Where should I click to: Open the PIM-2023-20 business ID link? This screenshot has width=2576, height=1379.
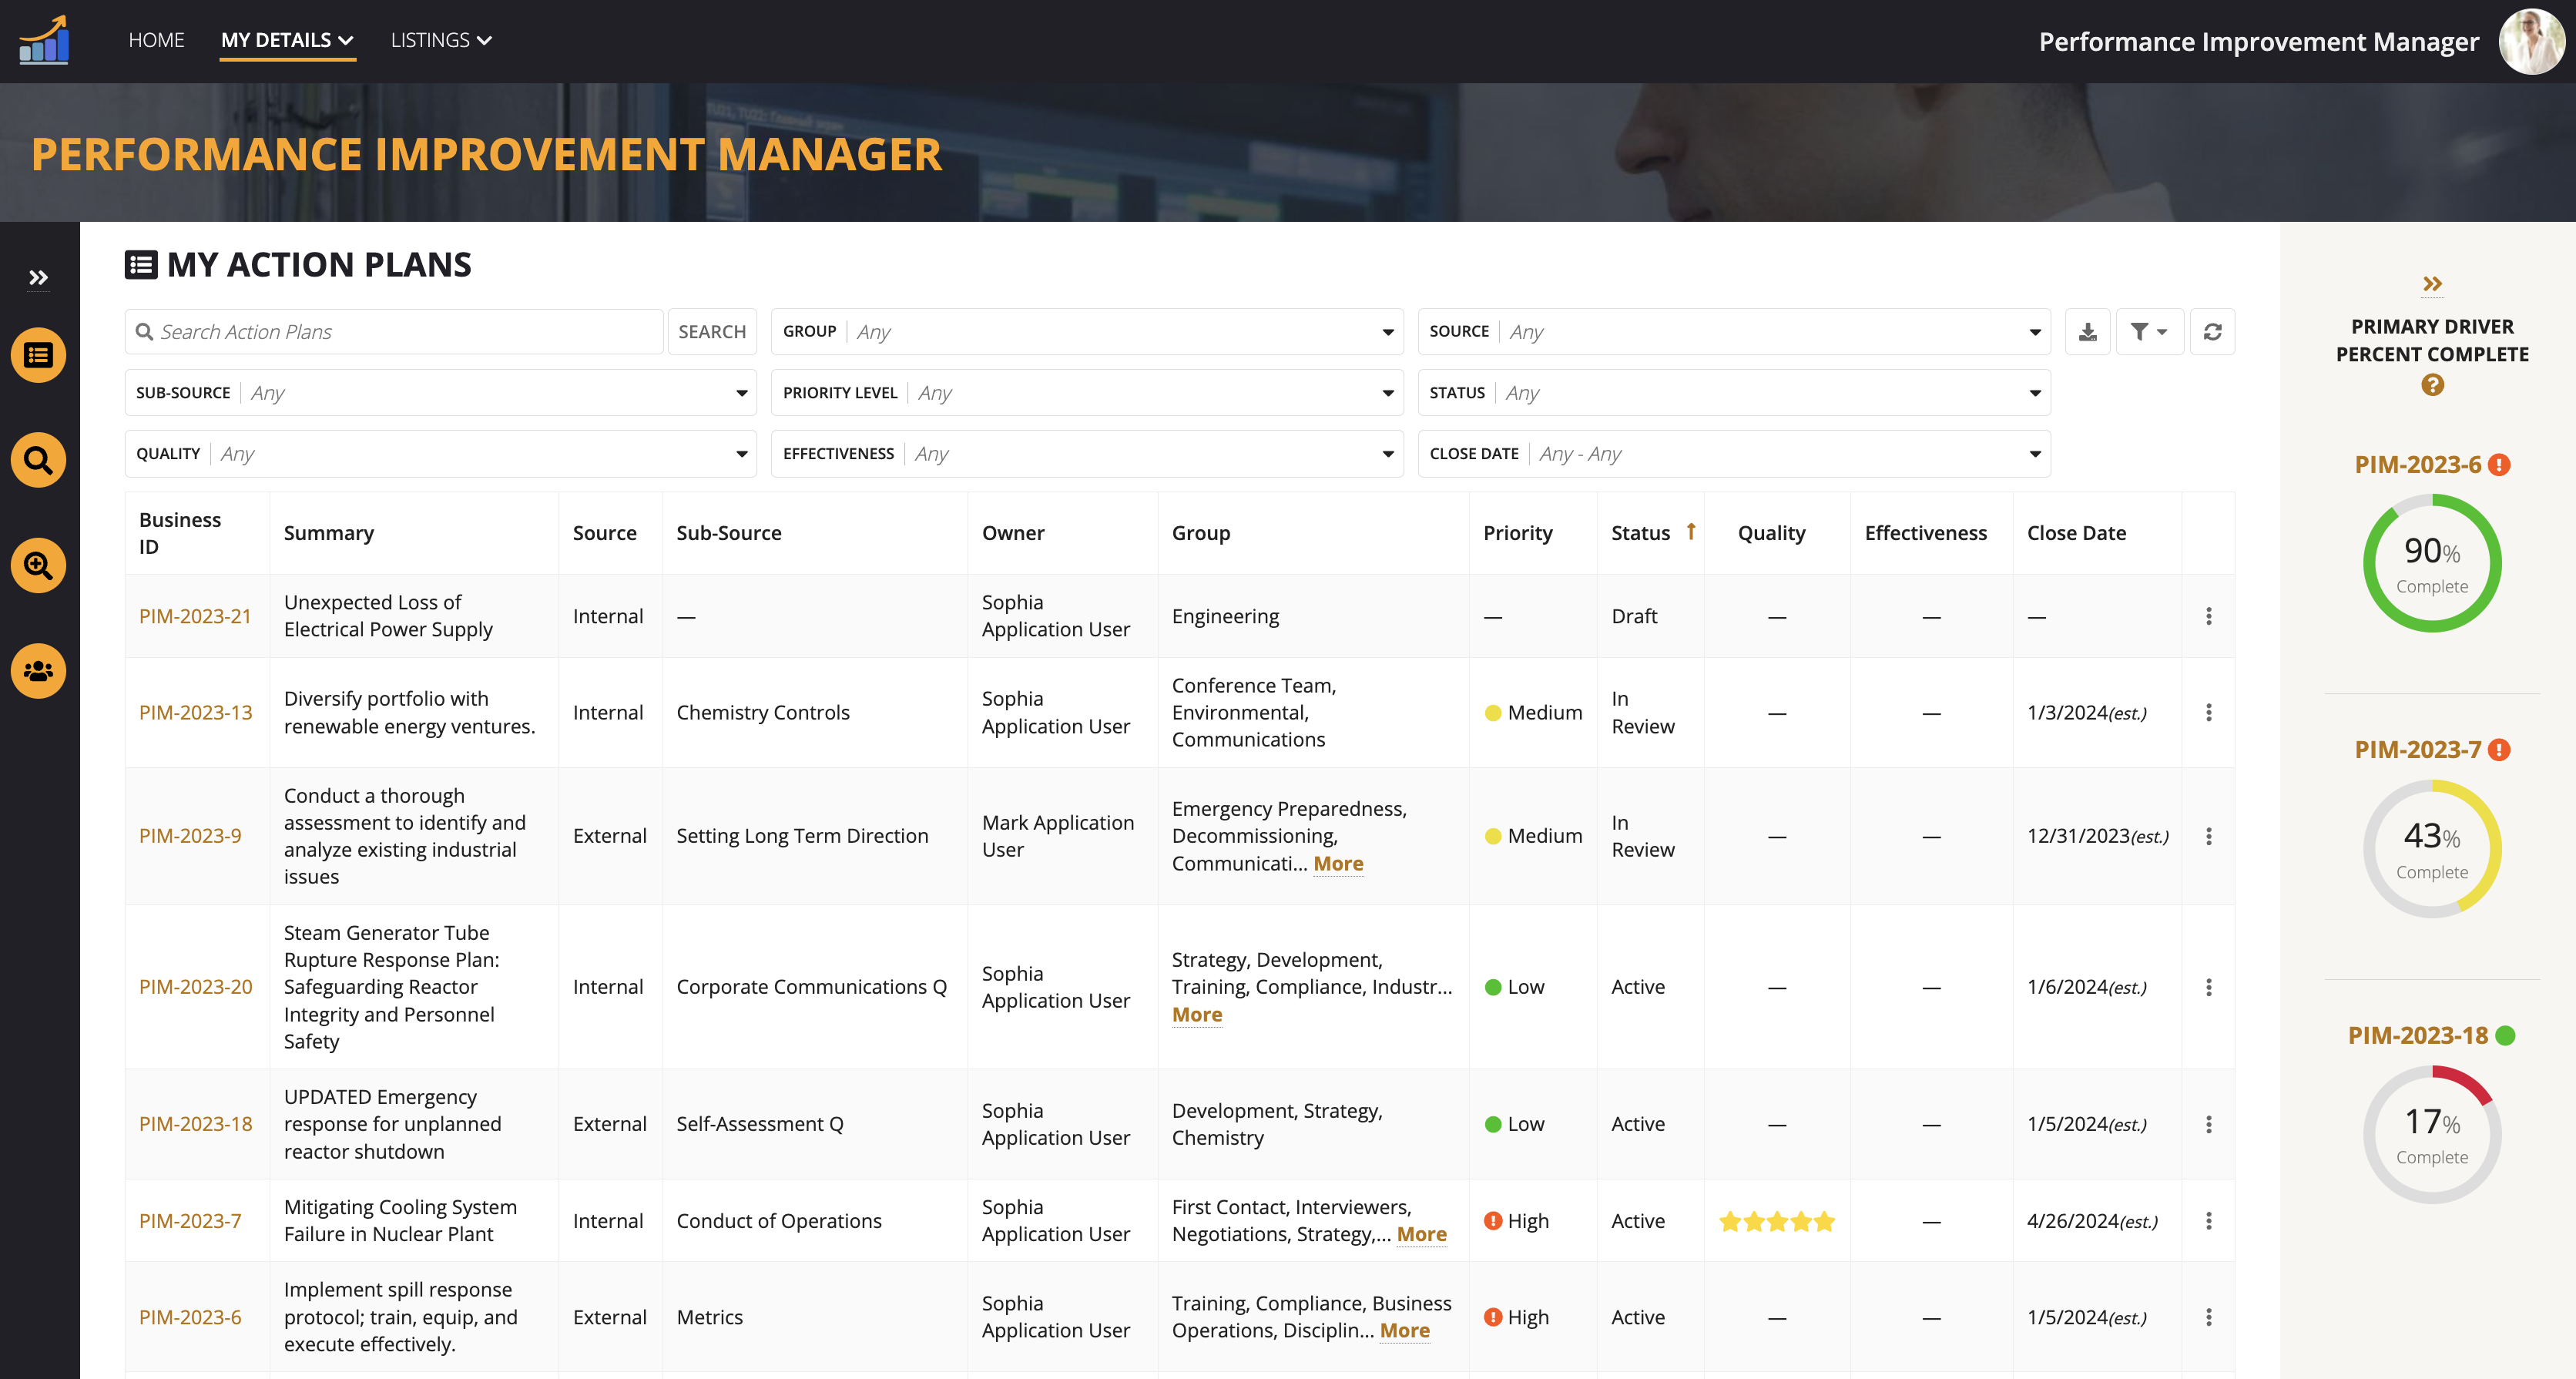pos(195,987)
